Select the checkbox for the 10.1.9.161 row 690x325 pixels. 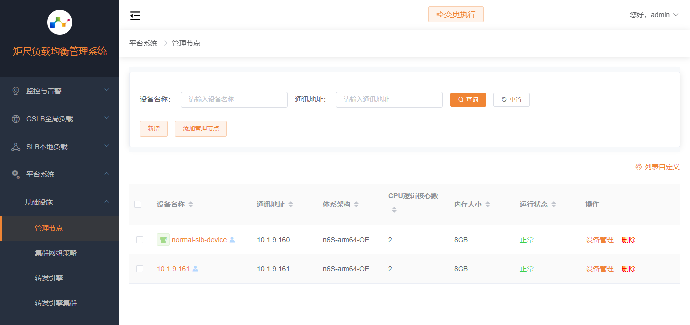coord(140,269)
